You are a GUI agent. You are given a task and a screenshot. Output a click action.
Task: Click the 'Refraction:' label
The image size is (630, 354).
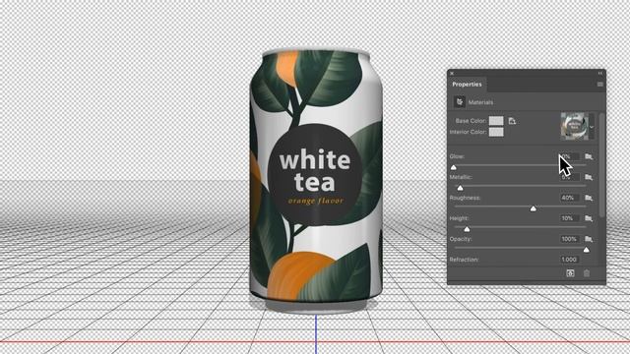464,260
